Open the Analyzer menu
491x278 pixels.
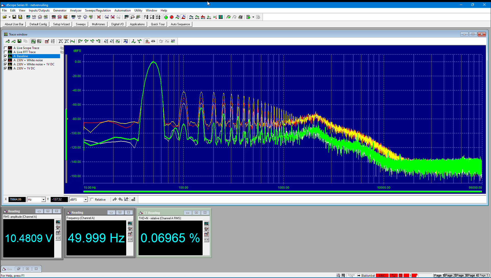[76, 10]
